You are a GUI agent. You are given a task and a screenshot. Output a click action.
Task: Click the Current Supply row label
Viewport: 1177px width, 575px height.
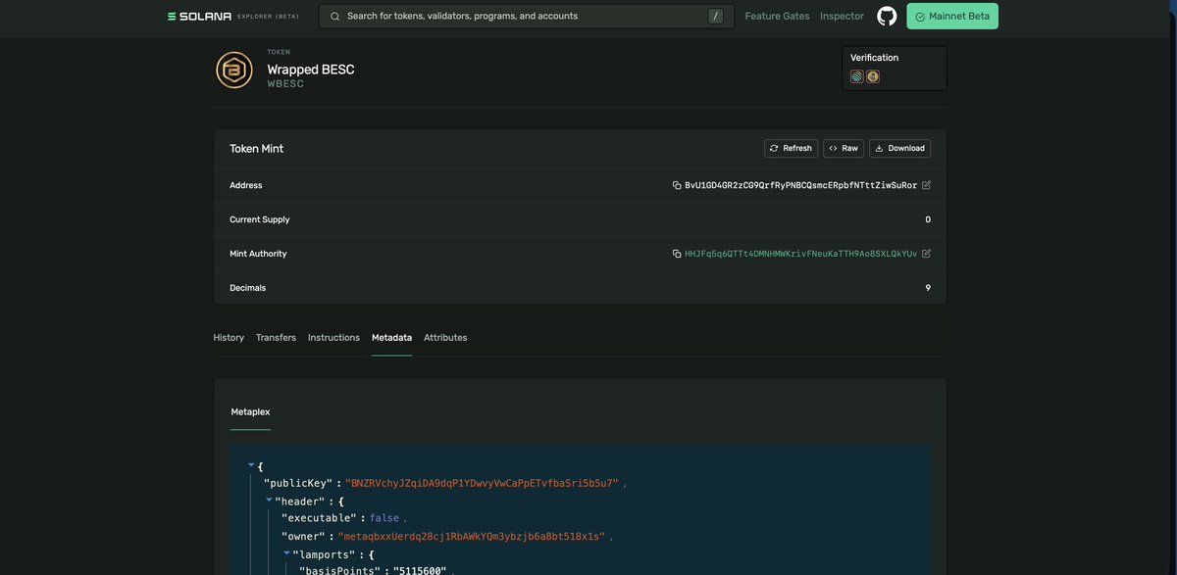pos(260,219)
